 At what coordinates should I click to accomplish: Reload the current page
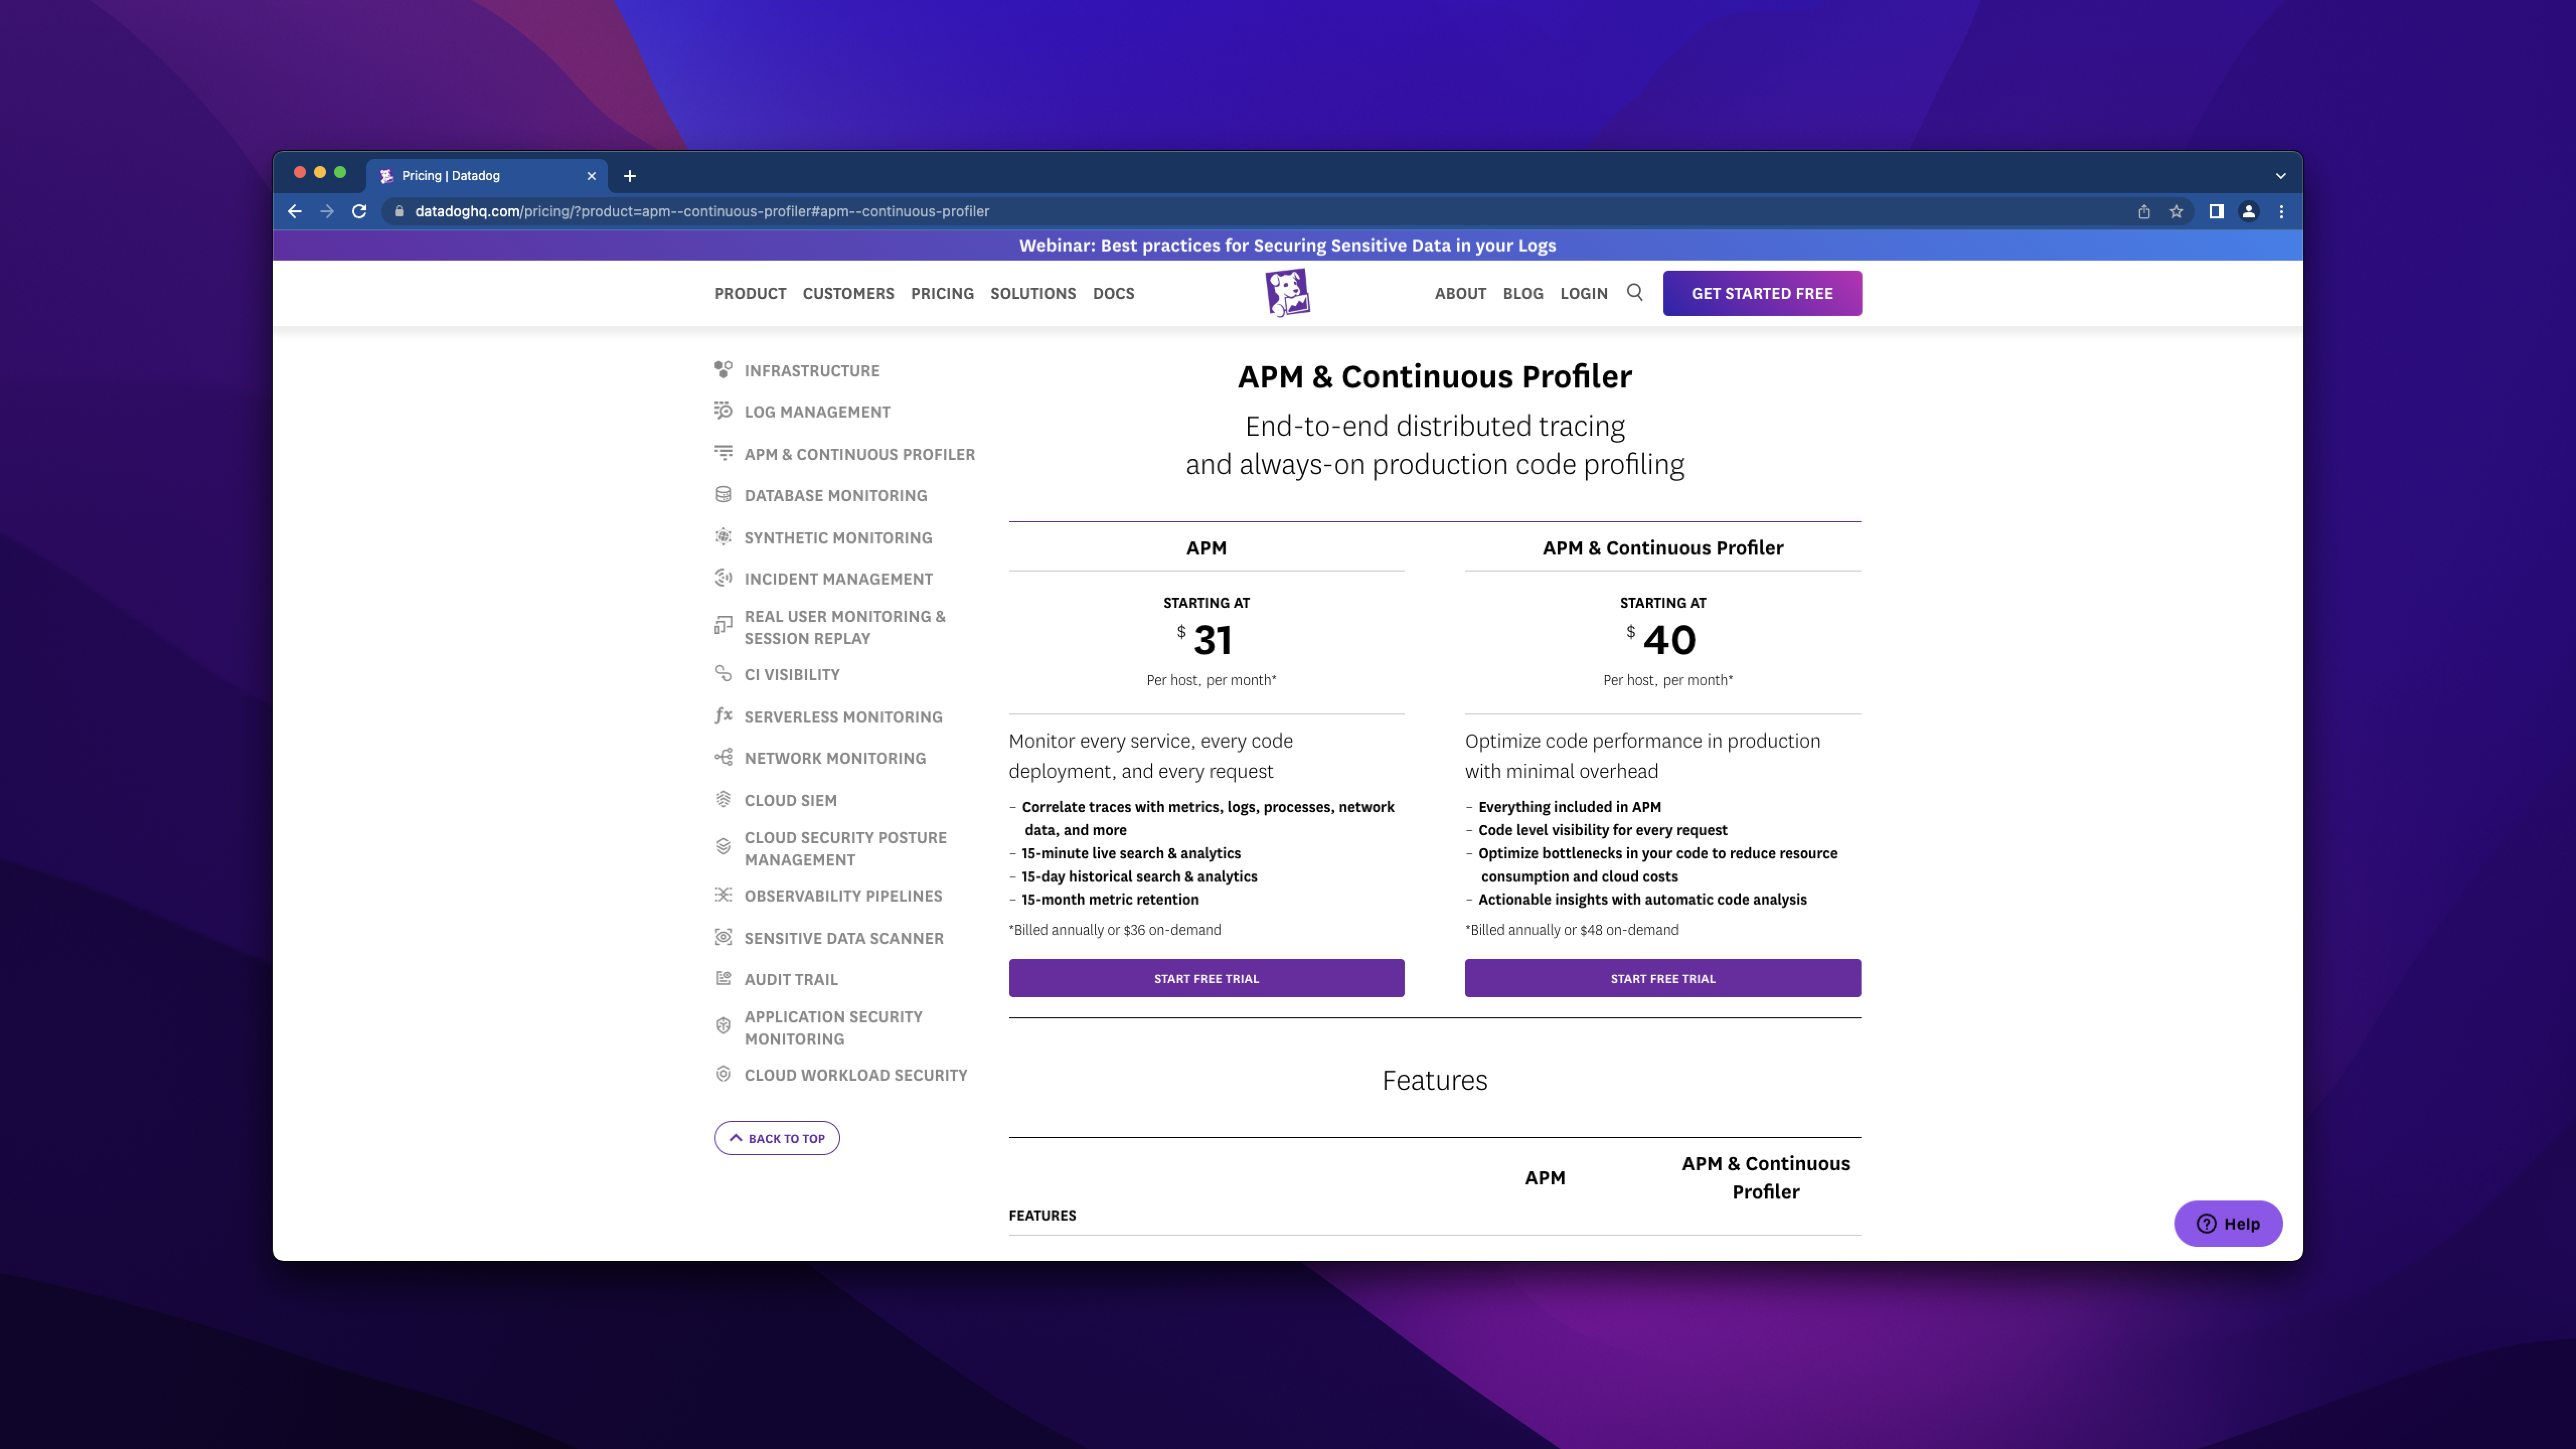click(x=359, y=211)
